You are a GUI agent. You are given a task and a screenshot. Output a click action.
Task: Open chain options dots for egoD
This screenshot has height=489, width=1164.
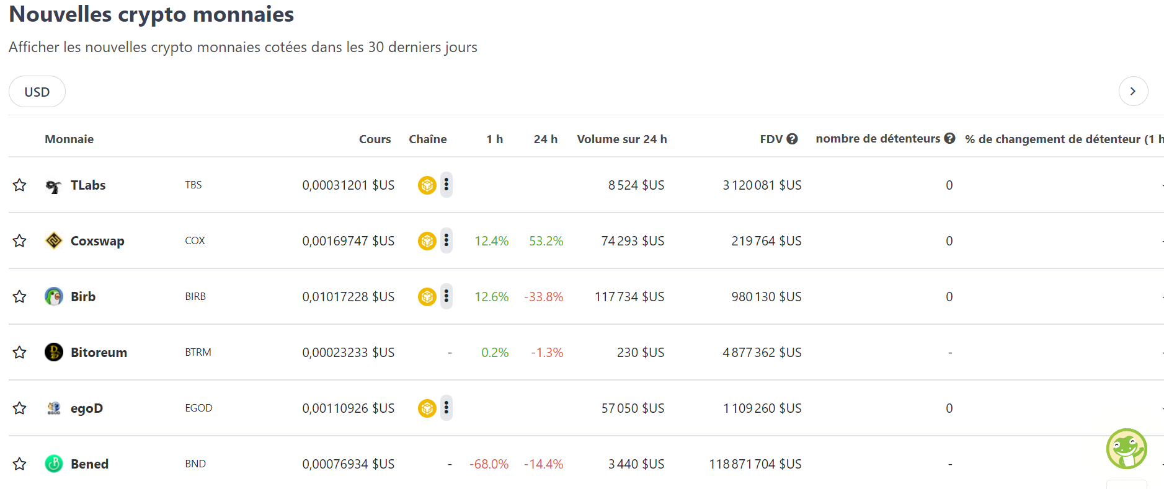[x=446, y=408]
